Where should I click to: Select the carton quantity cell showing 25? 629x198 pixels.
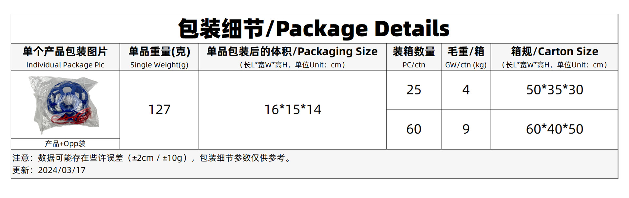tap(414, 90)
